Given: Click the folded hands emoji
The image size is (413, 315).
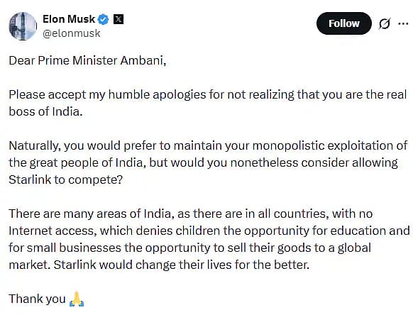Looking at the screenshot, I should pos(77,299).
